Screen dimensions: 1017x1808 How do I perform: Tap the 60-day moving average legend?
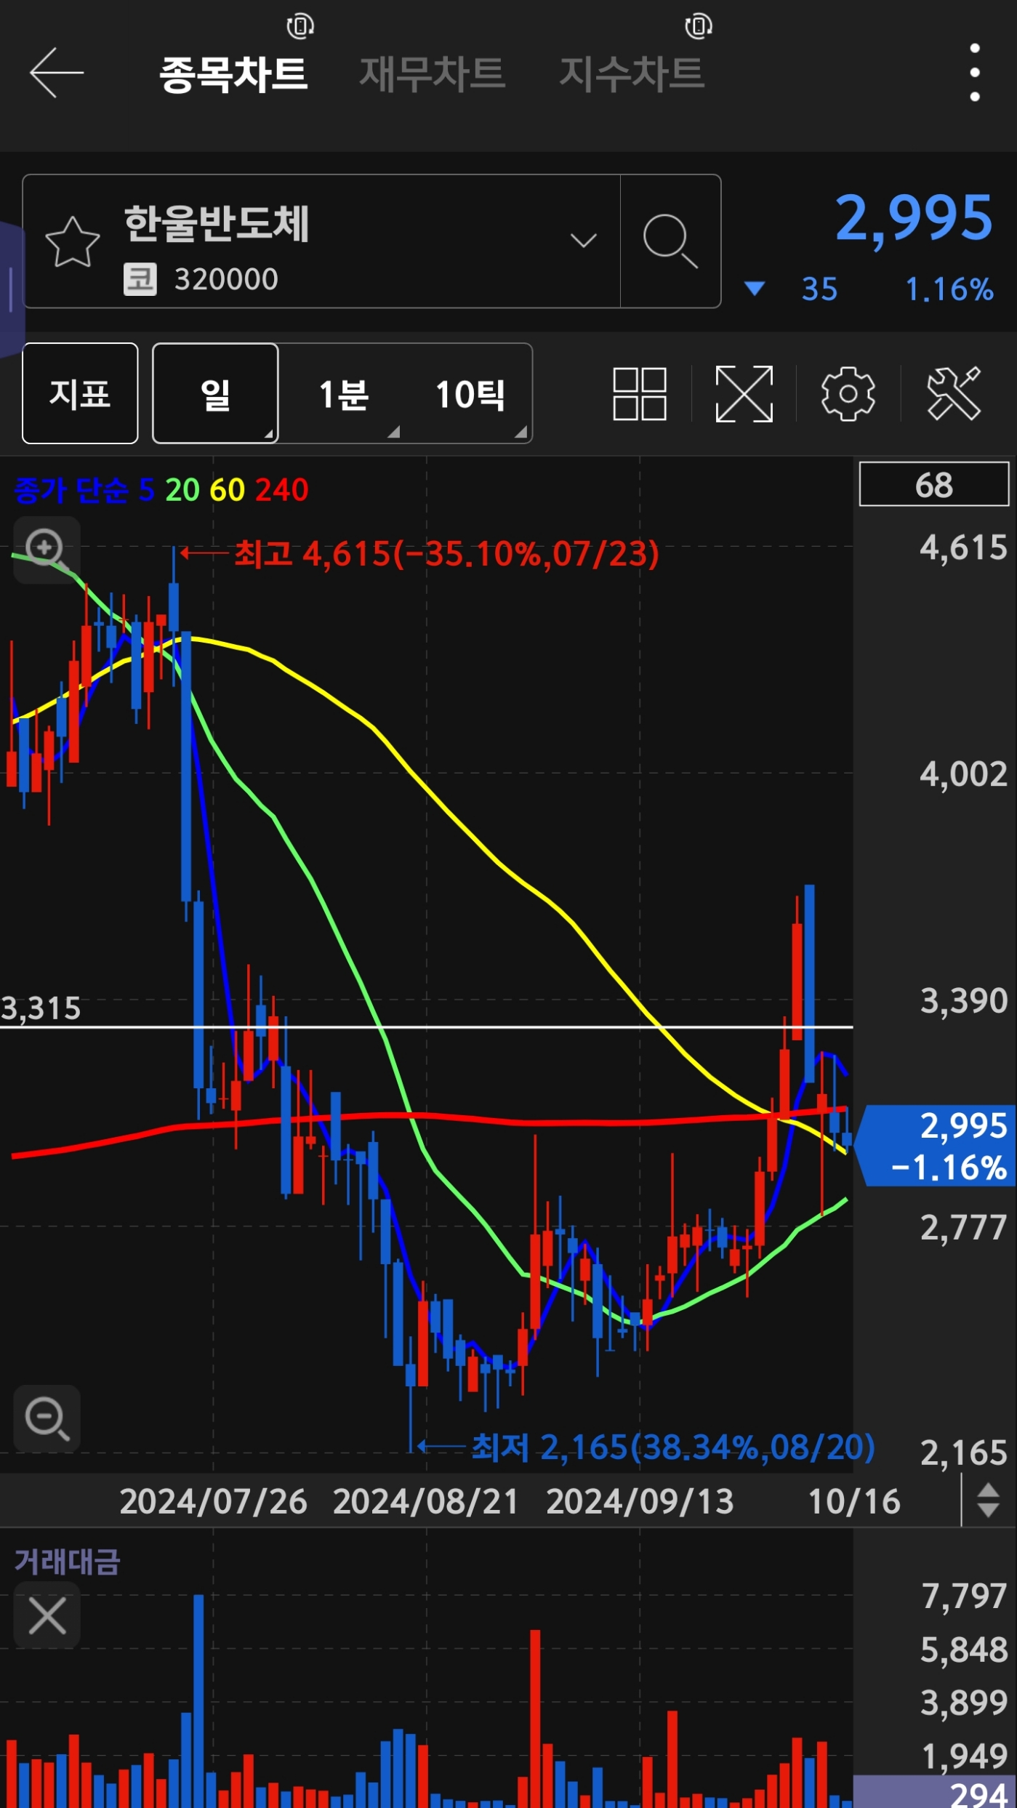[x=228, y=490]
